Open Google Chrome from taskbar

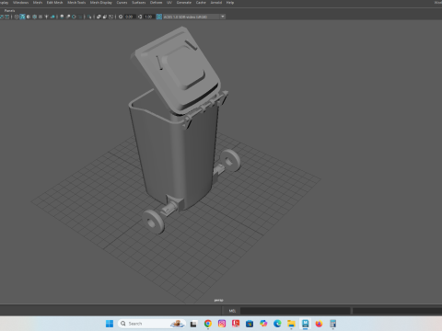coord(208,324)
